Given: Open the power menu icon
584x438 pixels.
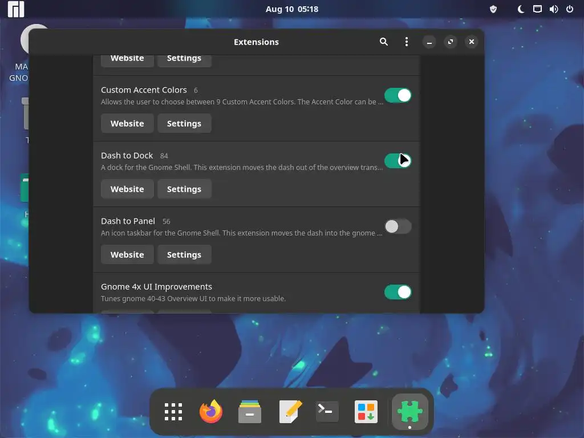Looking at the screenshot, I should [x=570, y=9].
